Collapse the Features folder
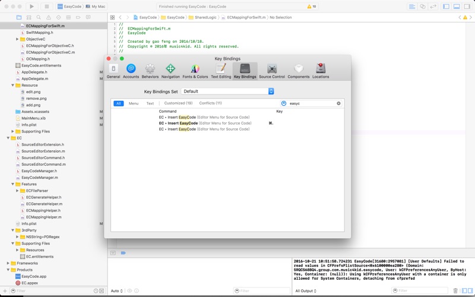Image resolution: width=475 pixels, height=297 pixels. (x=12, y=184)
